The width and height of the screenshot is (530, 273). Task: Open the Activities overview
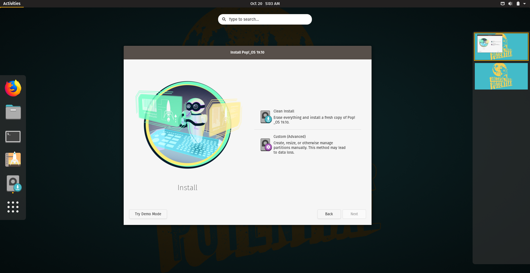pyautogui.click(x=12, y=4)
